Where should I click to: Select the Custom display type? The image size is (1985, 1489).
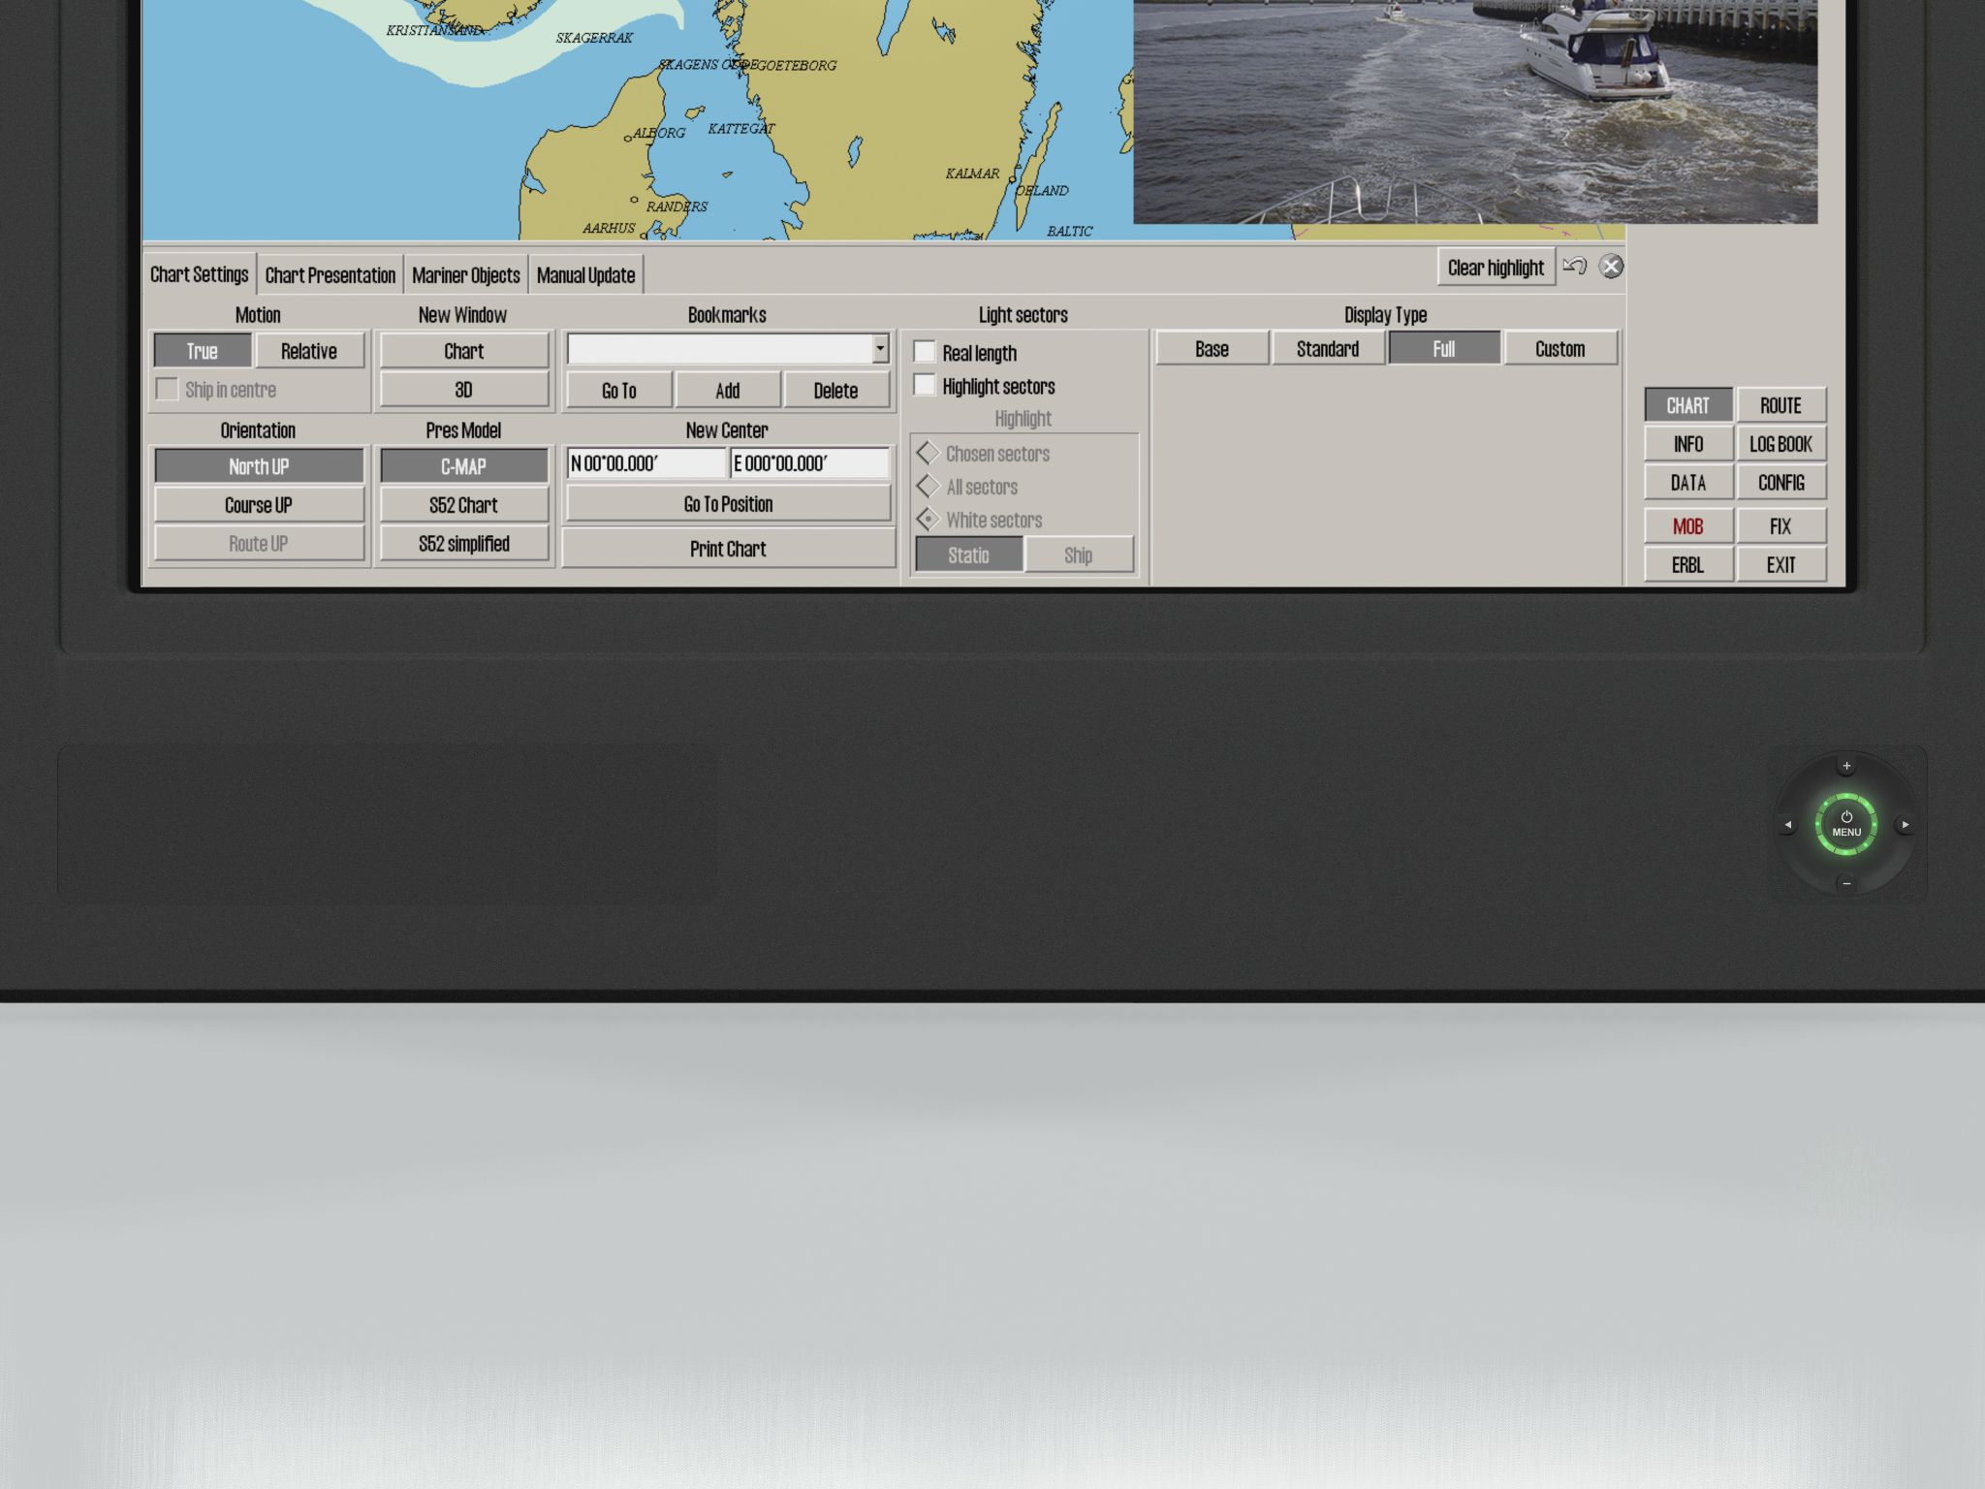[x=1560, y=349]
